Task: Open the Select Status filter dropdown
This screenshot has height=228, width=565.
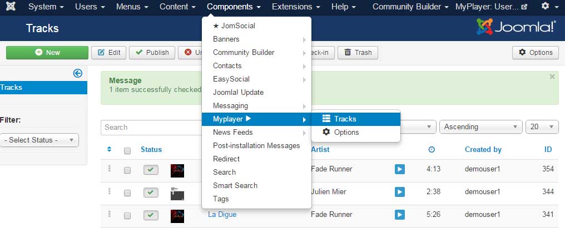Action: [x=39, y=140]
